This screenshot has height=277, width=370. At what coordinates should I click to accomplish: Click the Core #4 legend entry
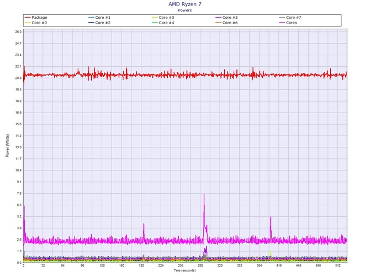163,23
